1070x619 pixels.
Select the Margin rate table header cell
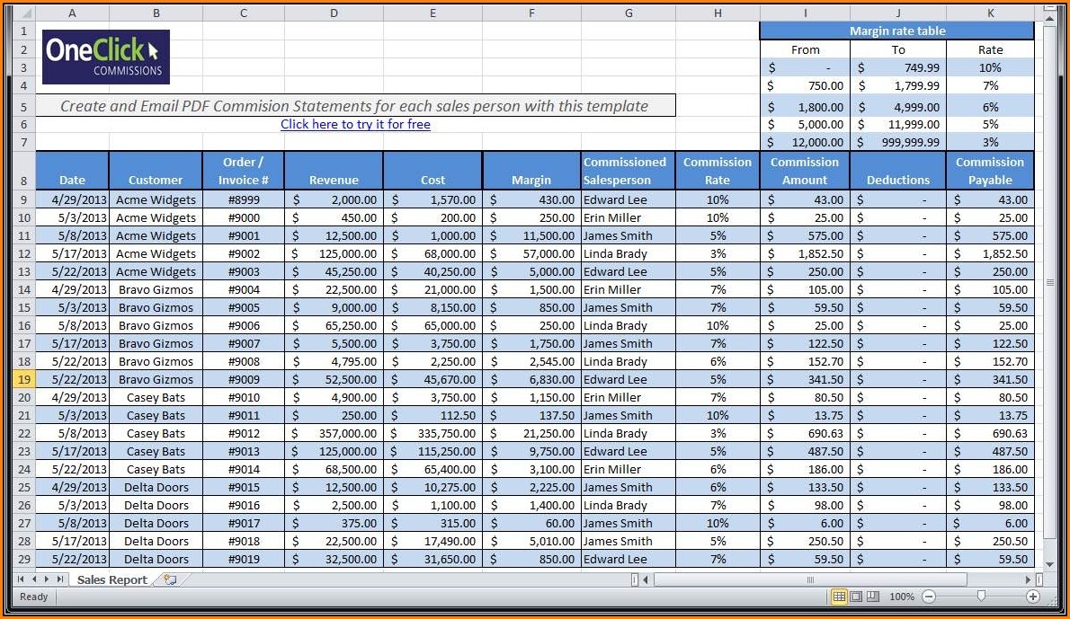897,30
